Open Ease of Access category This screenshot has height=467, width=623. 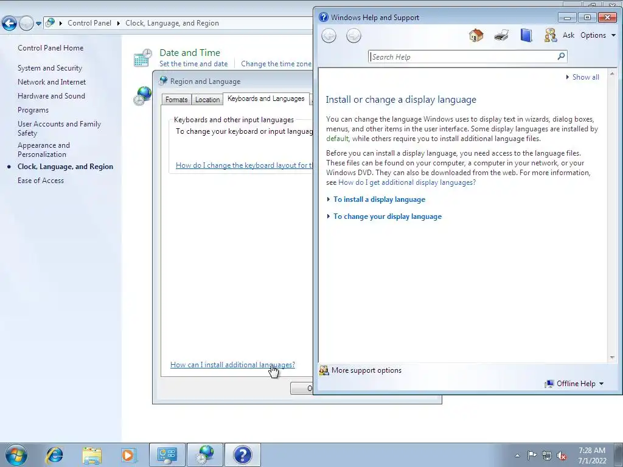[41, 180]
